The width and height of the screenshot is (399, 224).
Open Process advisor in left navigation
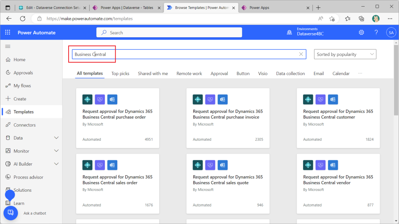(x=32, y=177)
